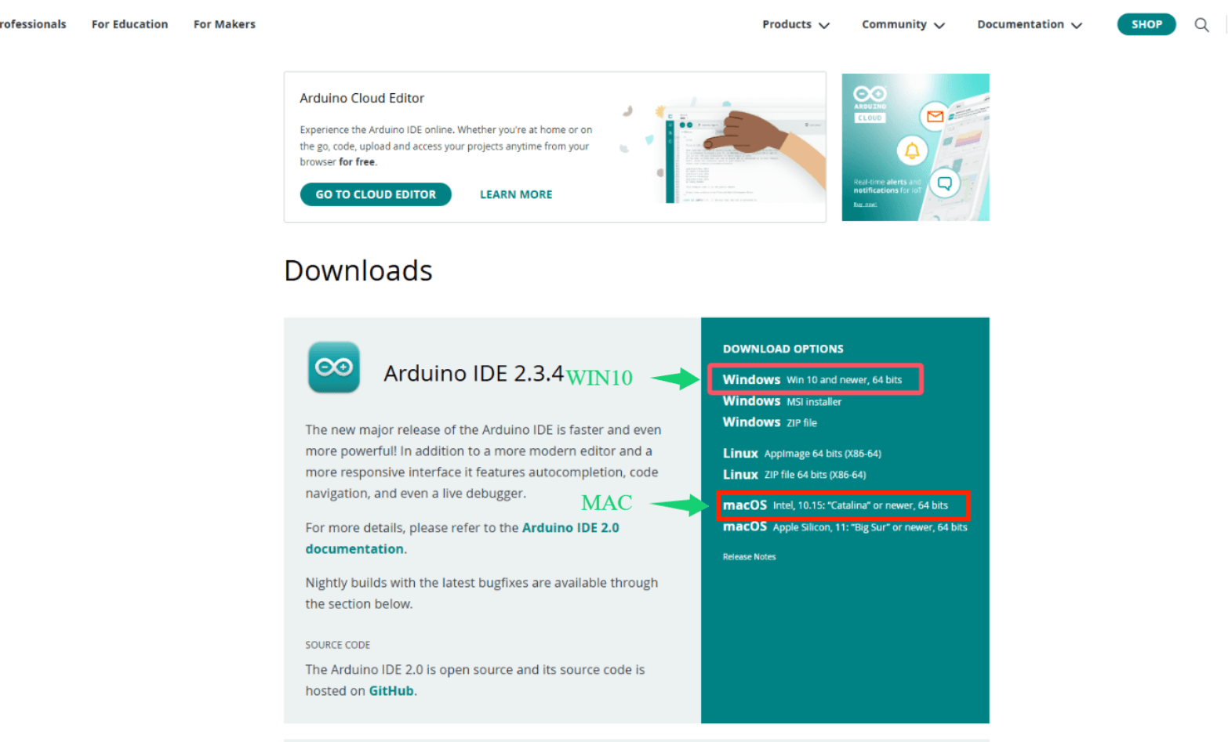Viewport: 1228px width, 742px height.
Task: Download Linux AppImage 64 bits
Action: (801, 454)
